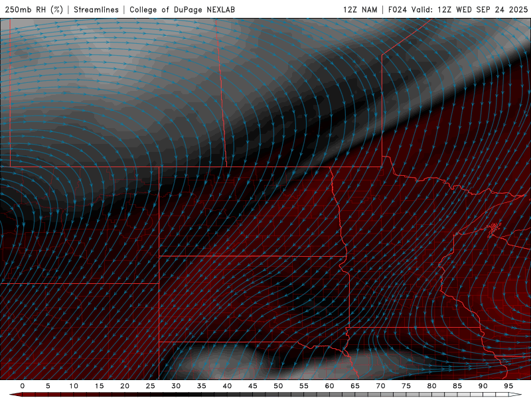Screen dimensions: 531x398
Task: Click the colorbar label '85'
Action: [457, 386]
